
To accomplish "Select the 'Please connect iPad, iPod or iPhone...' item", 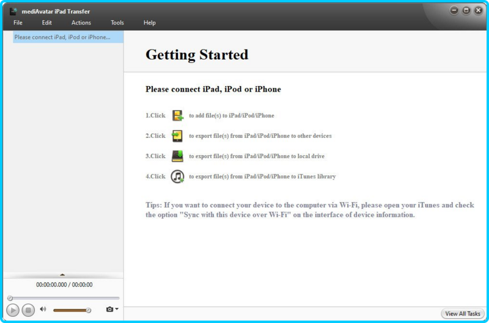I will (68, 37).
